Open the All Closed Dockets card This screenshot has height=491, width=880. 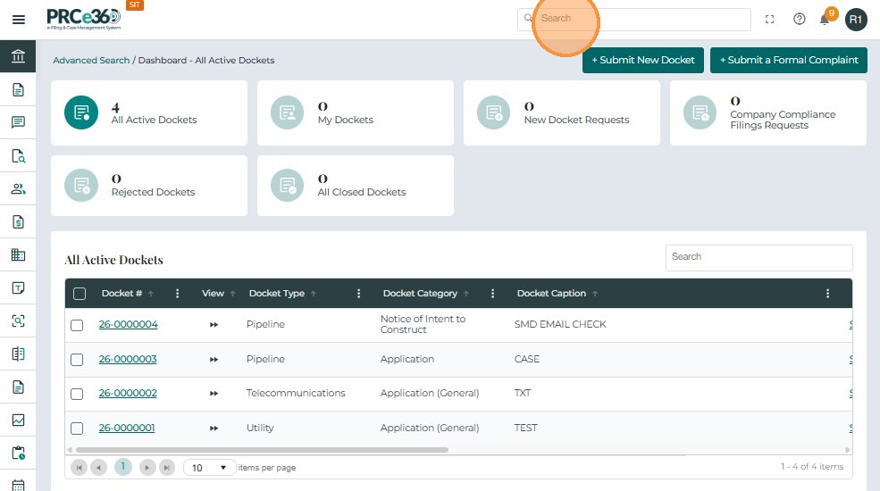pyautogui.click(x=355, y=186)
